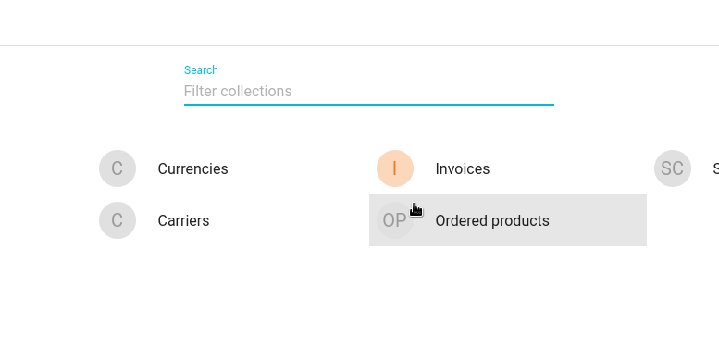
Task: Open the Ordered products collection label
Action: 492,221
